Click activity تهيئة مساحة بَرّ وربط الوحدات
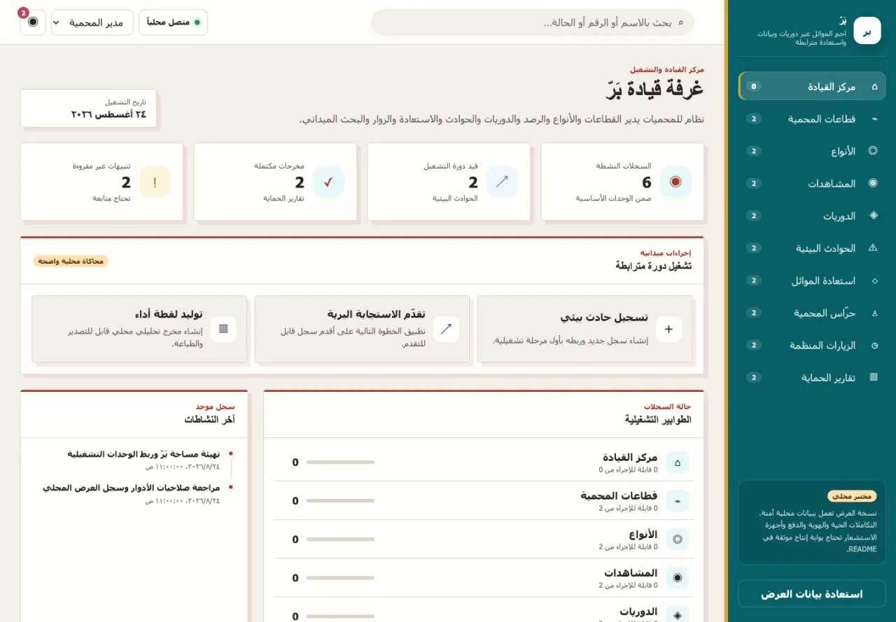This screenshot has height=622, width=896. point(143,454)
